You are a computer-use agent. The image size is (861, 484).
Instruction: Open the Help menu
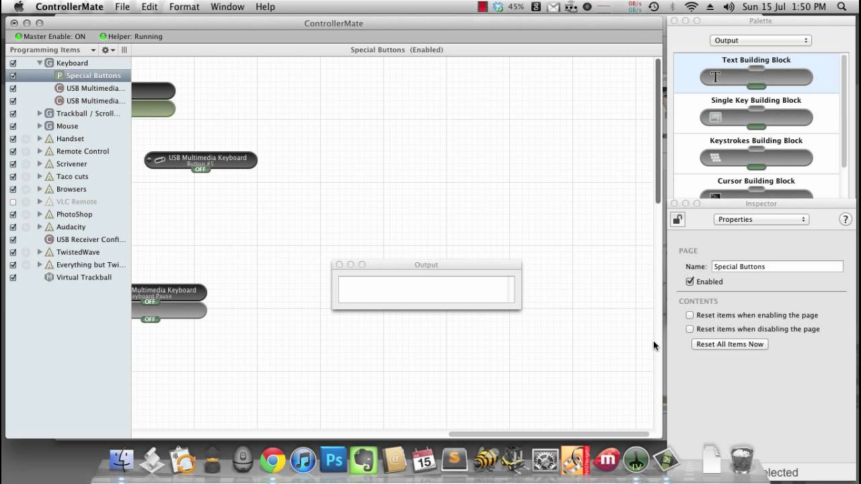[265, 7]
